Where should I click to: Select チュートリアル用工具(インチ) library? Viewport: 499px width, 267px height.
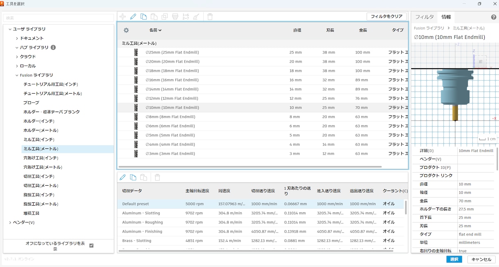51,84
